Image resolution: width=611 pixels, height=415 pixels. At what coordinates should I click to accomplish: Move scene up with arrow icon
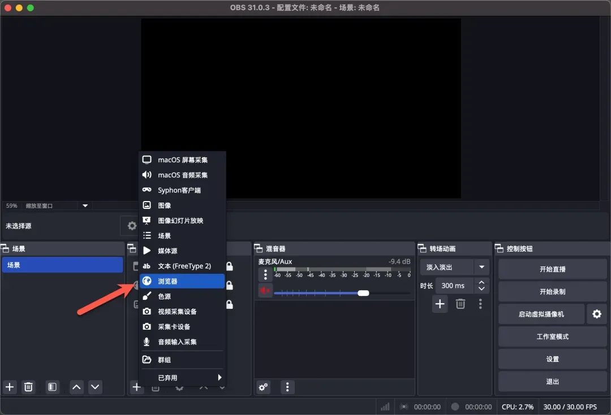[x=77, y=387]
